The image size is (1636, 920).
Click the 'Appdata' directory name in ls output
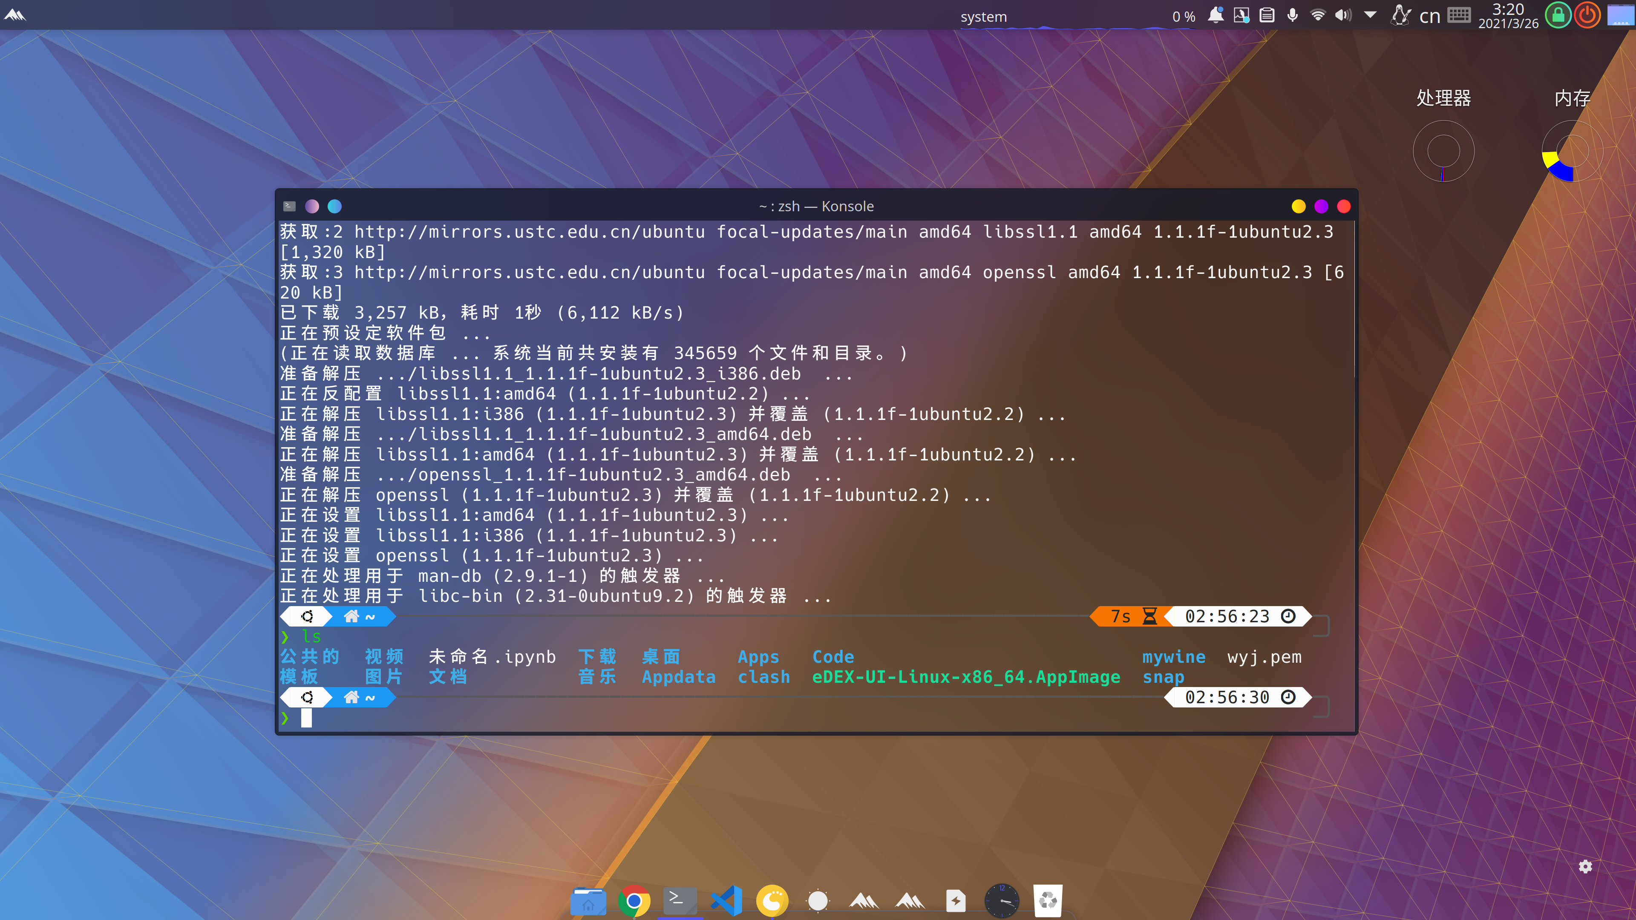click(678, 678)
